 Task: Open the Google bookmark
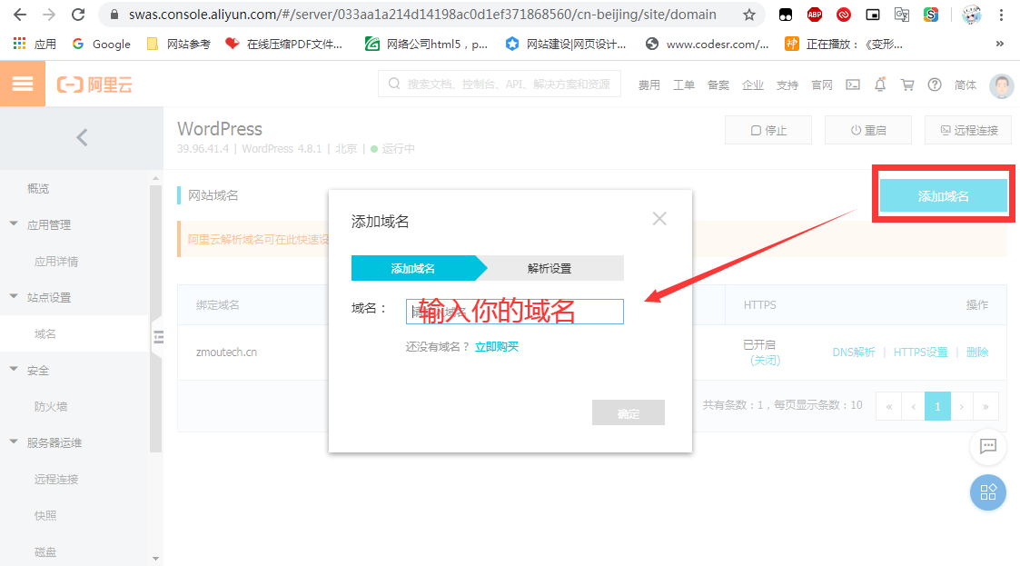[x=102, y=44]
